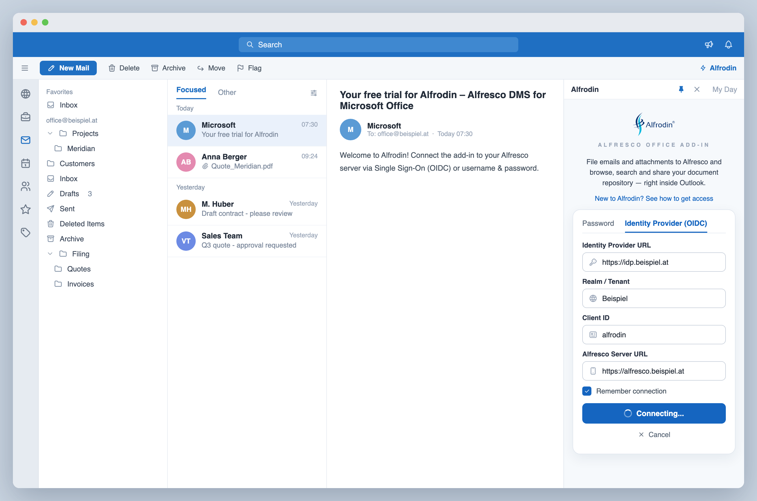Image resolution: width=757 pixels, height=501 pixels.
Task: Click the Projects folder label
Action: [x=85, y=134]
